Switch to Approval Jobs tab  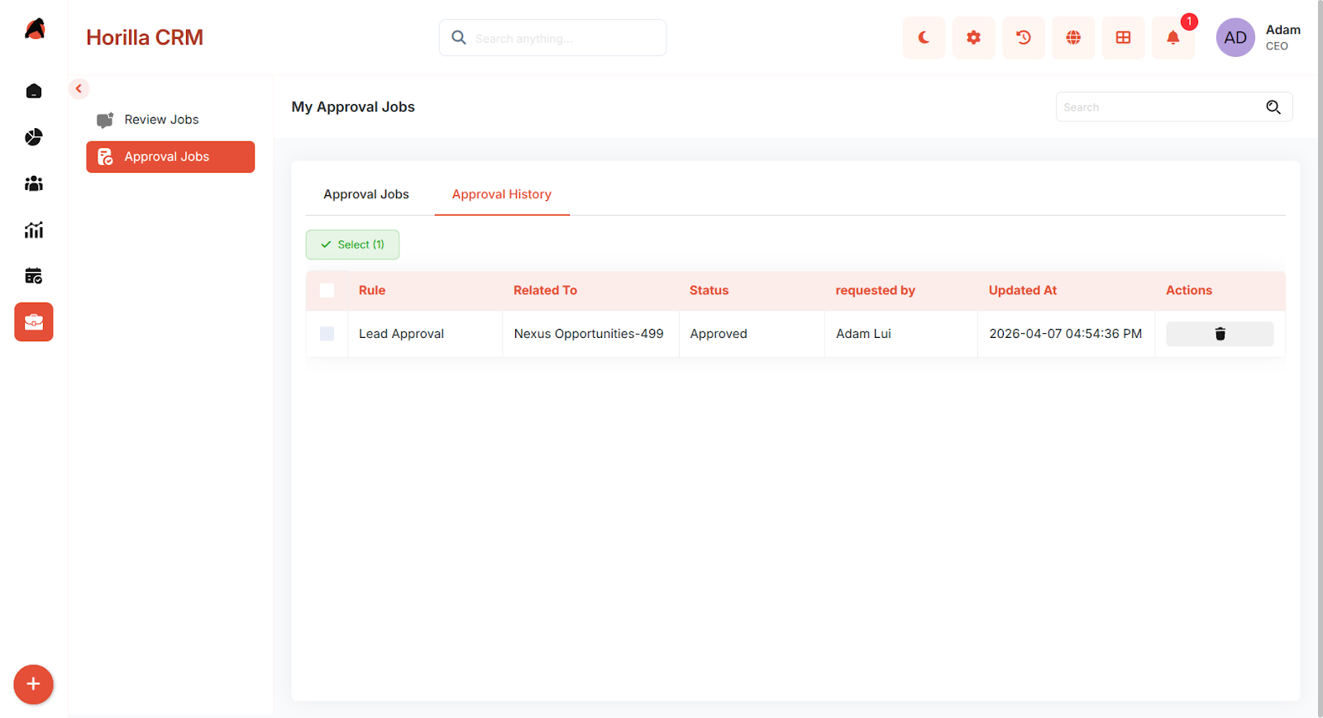pos(366,194)
